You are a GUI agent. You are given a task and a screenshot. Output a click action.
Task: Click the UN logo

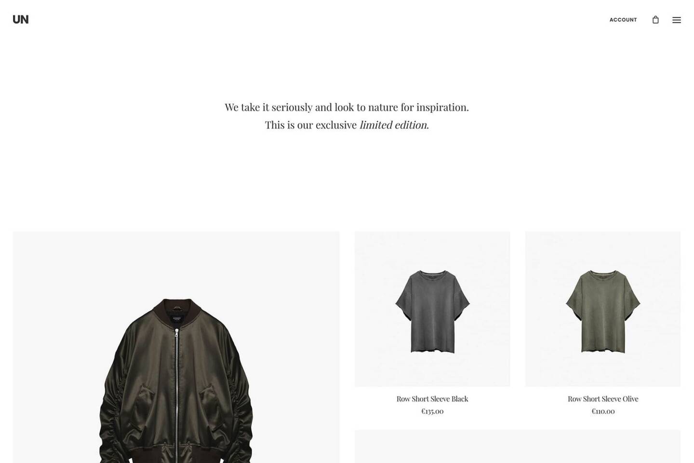click(21, 19)
